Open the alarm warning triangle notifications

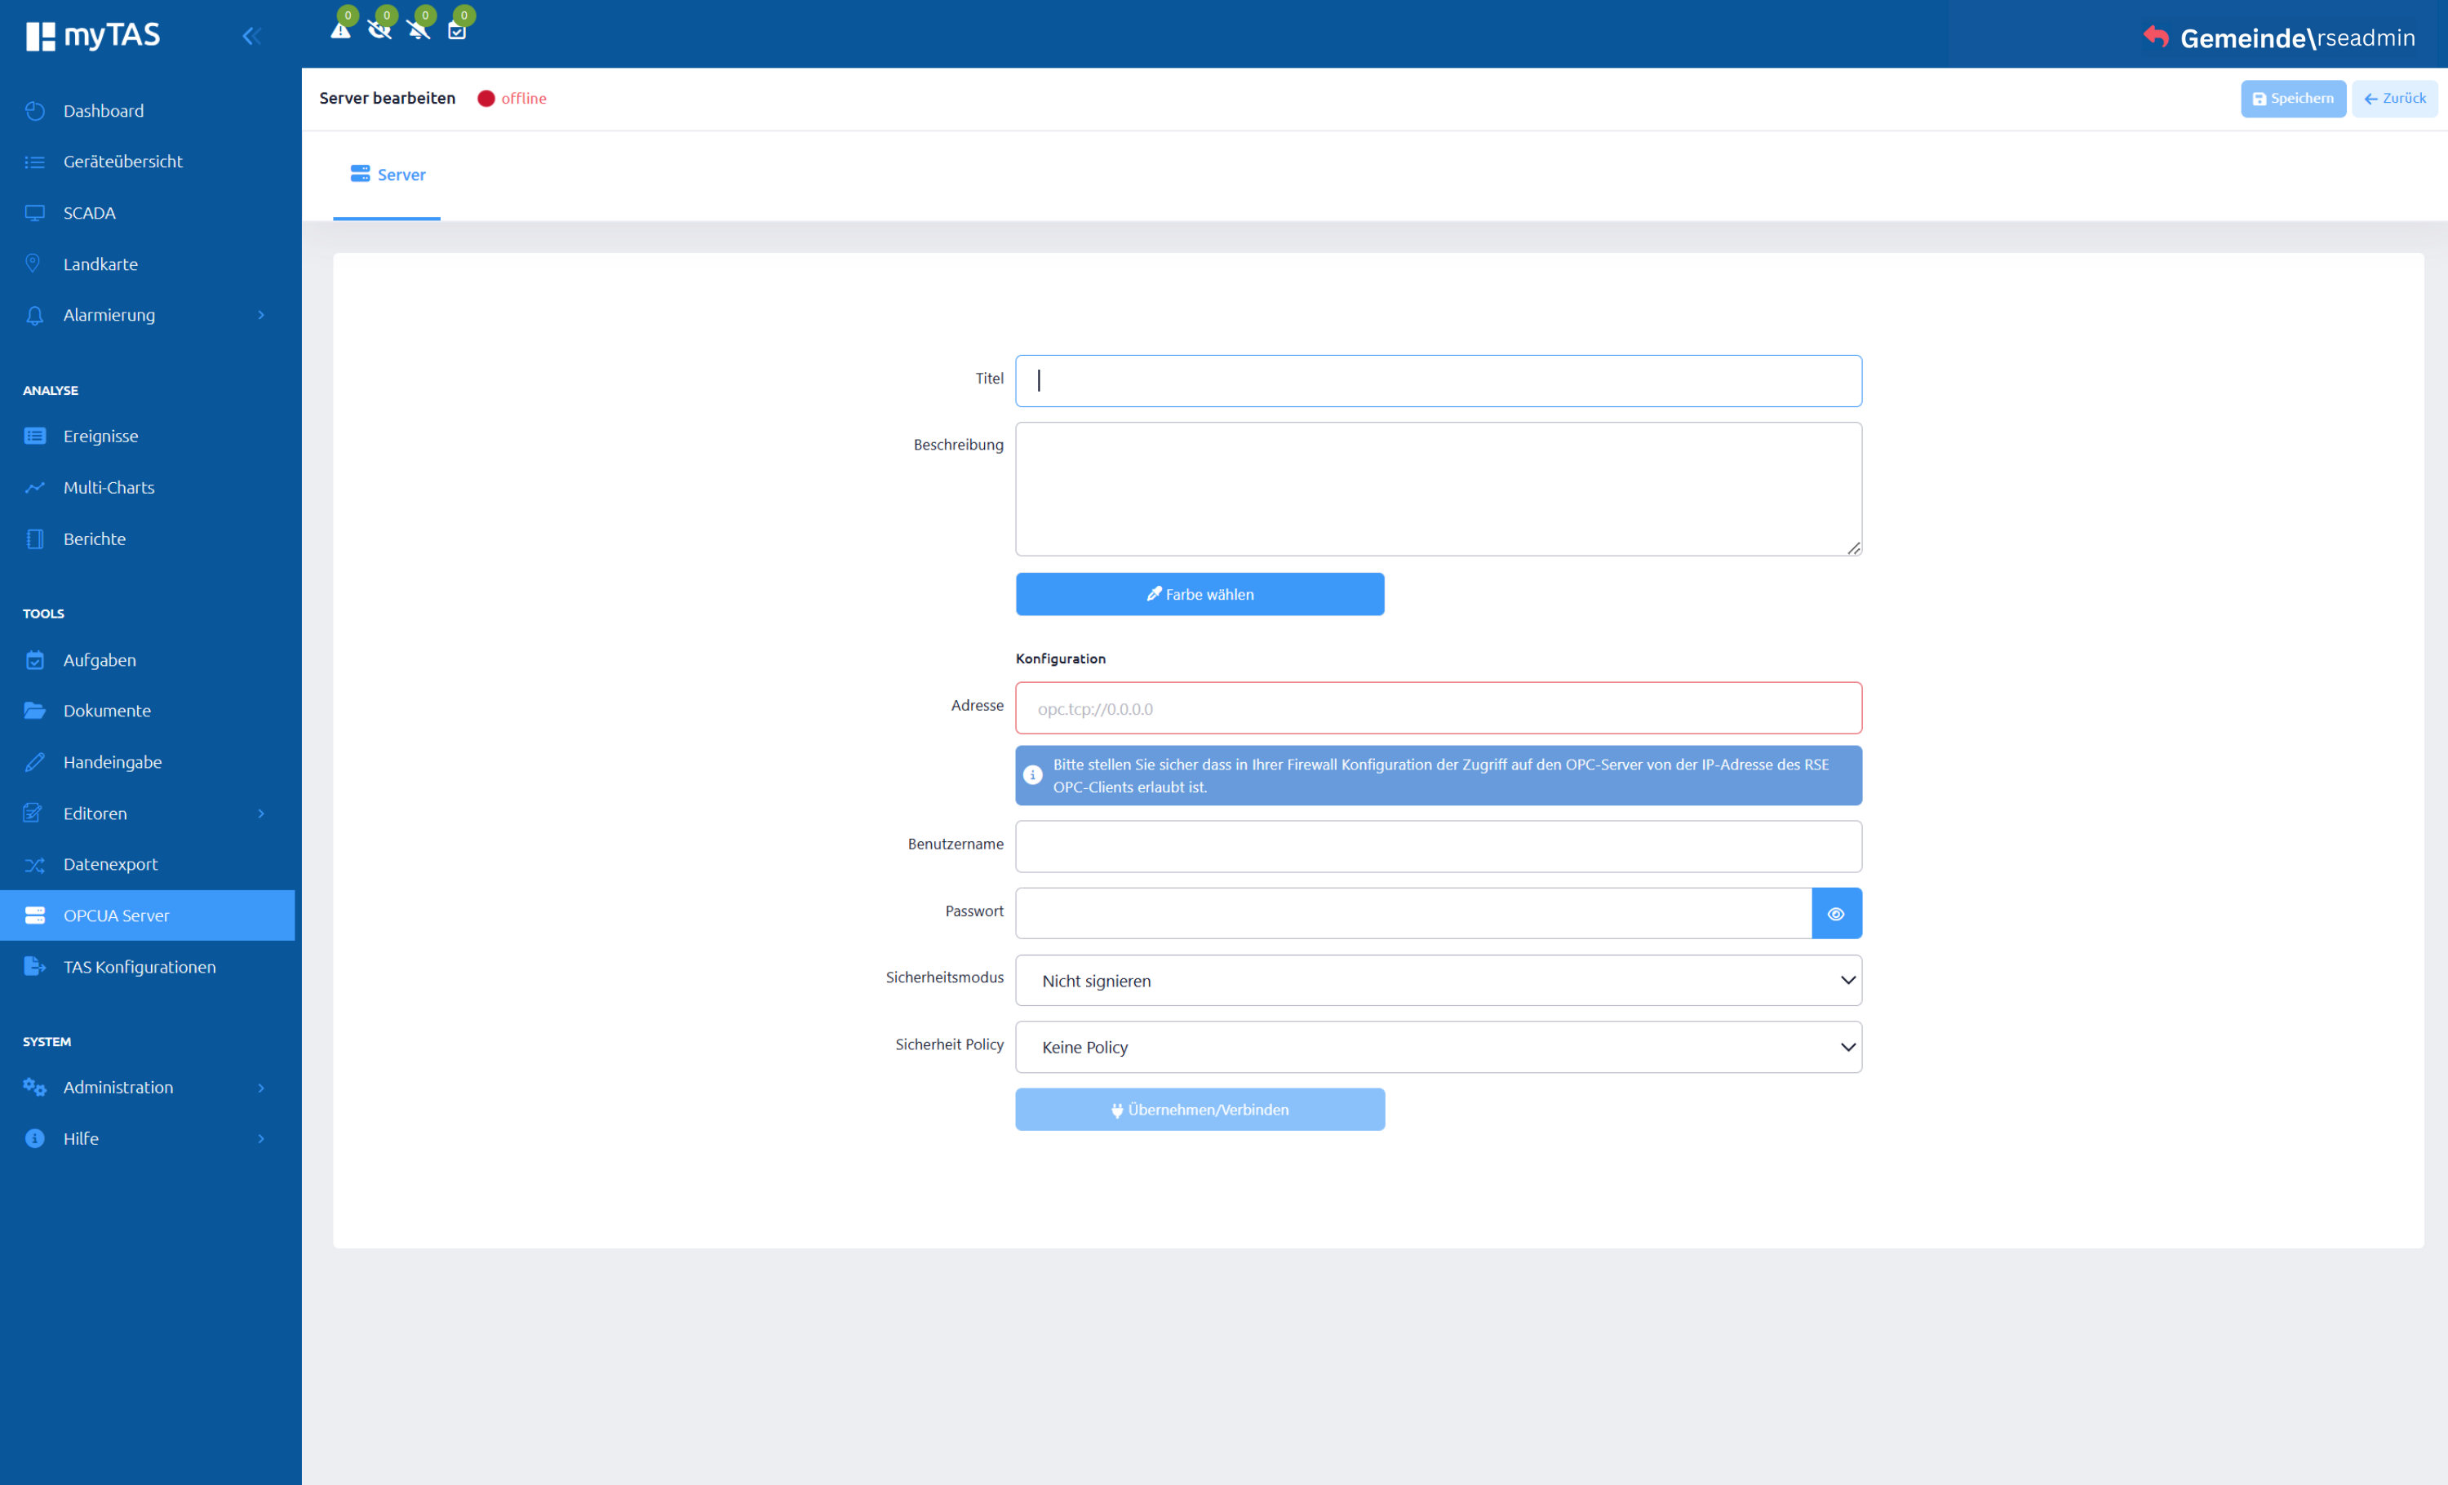click(x=341, y=30)
